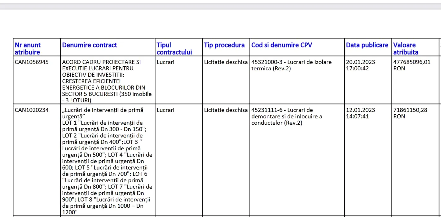Select "Lucrari" in the CAN1056945 row
This screenshot has width=441, height=217.
[165, 62]
